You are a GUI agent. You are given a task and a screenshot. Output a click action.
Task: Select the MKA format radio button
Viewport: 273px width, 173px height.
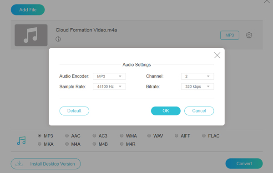[40, 144]
